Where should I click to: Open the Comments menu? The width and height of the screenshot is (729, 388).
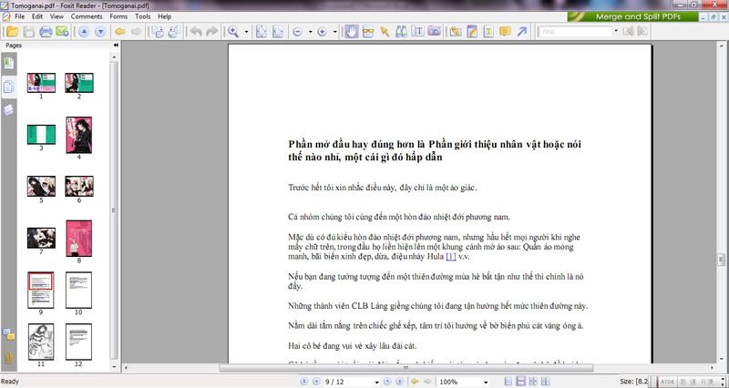(87, 16)
